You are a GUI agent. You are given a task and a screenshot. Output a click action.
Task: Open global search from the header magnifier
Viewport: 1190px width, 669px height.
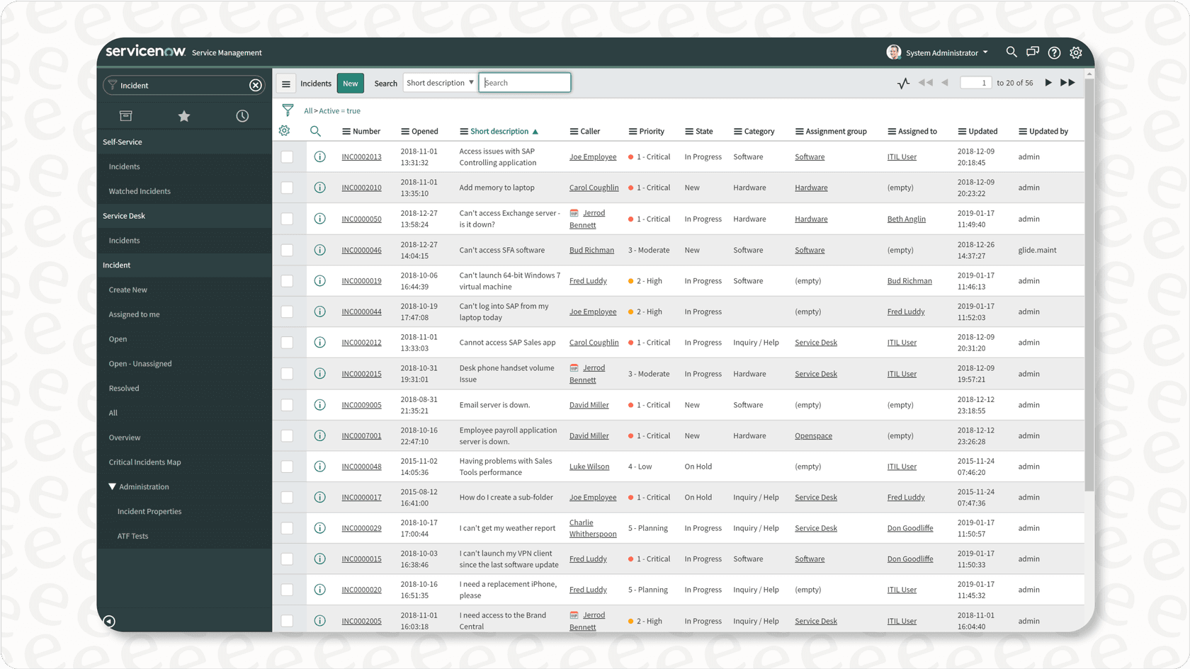pos(1011,52)
